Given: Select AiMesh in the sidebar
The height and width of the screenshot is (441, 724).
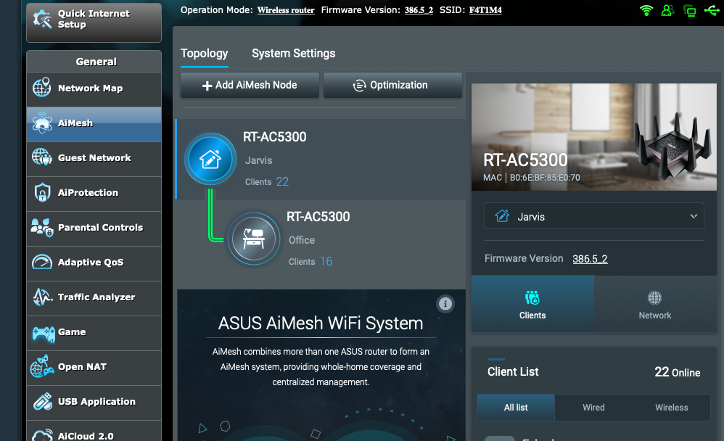Looking at the screenshot, I should tap(94, 125).
